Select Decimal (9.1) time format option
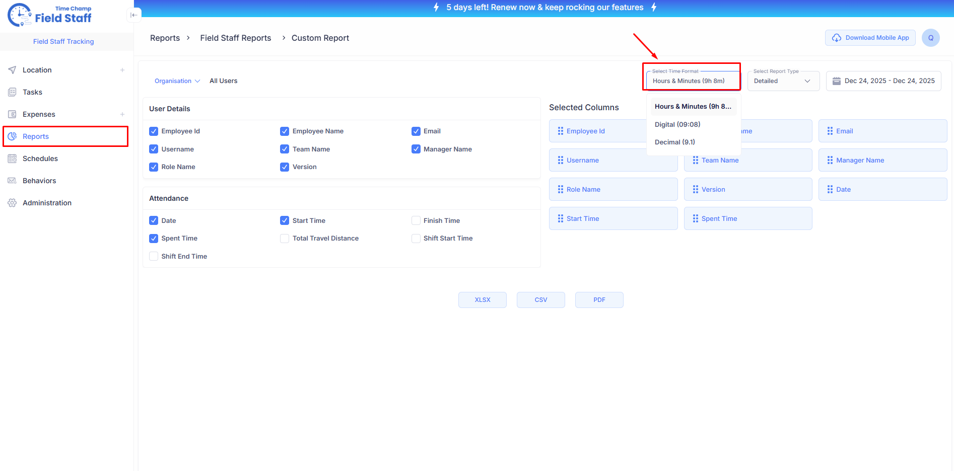The image size is (954, 471). [x=694, y=142]
